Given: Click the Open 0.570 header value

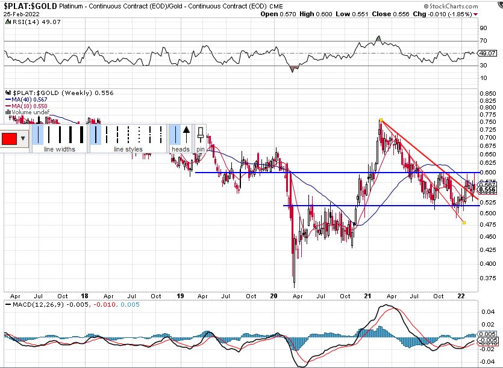Looking at the screenshot, I should (x=278, y=14).
